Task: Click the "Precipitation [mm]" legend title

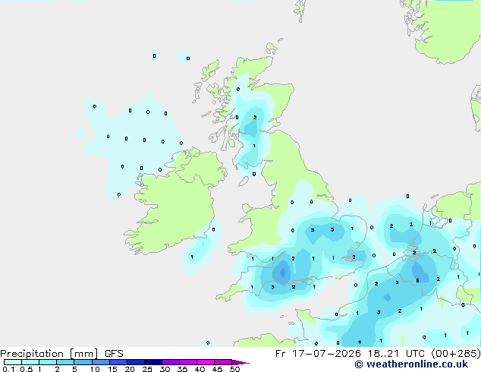Action: click(x=49, y=354)
